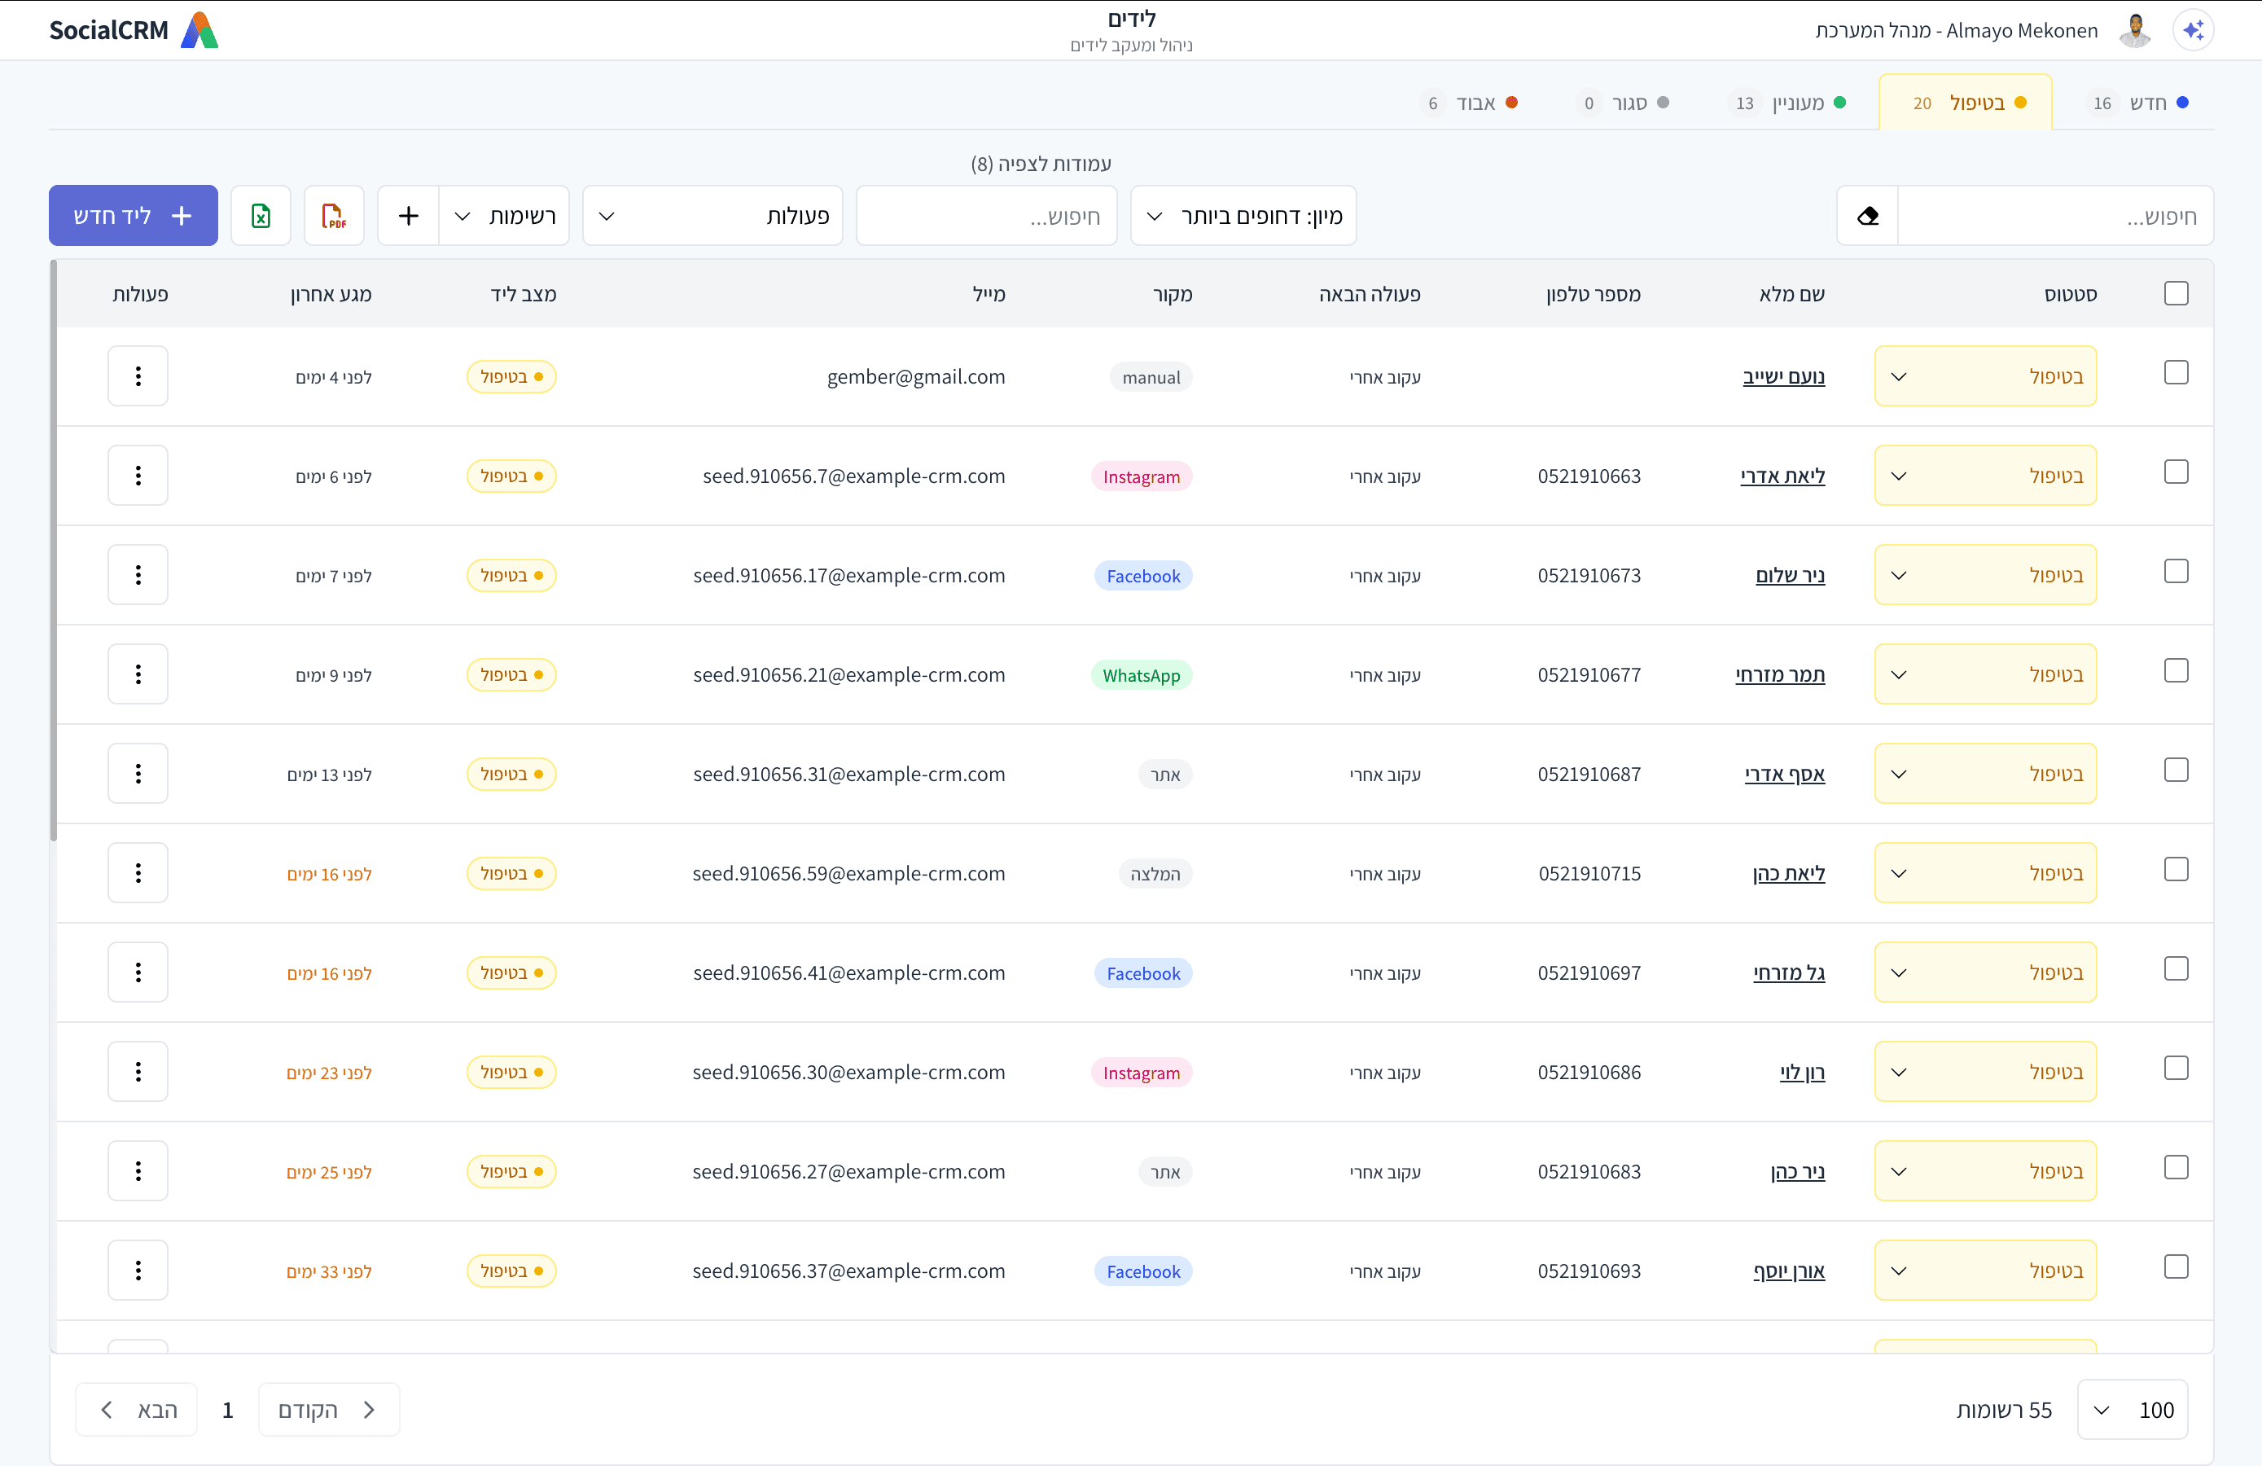Open status dropdown for ניר כהן

click(x=1985, y=1171)
